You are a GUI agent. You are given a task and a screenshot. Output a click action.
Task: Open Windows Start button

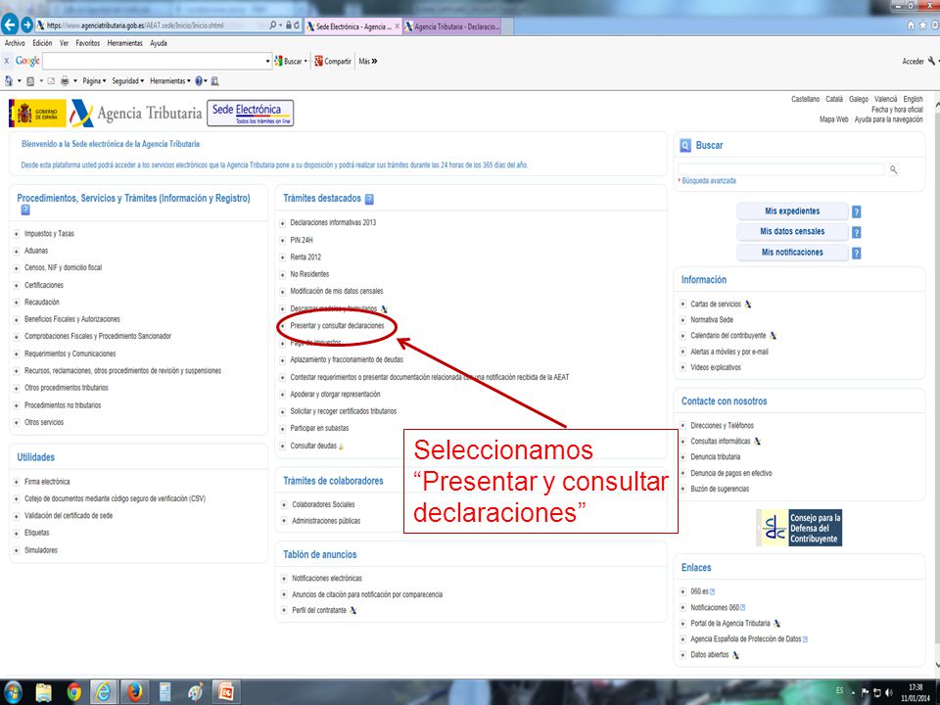click(12, 692)
